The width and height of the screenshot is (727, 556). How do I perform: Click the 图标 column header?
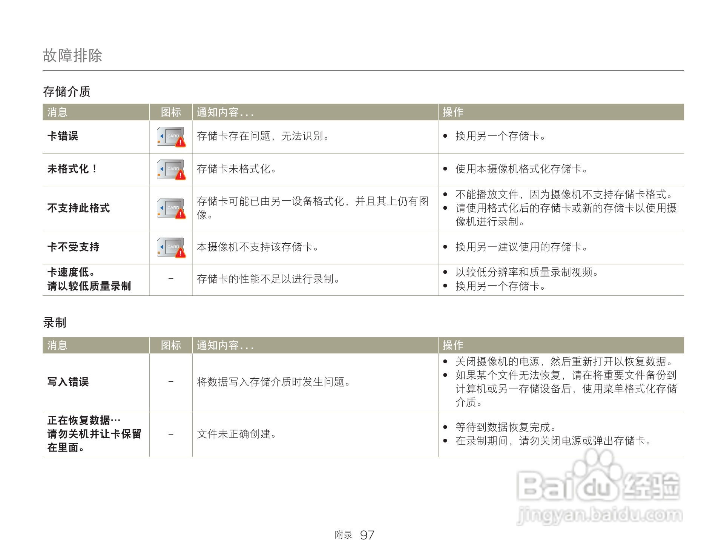coord(172,112)
